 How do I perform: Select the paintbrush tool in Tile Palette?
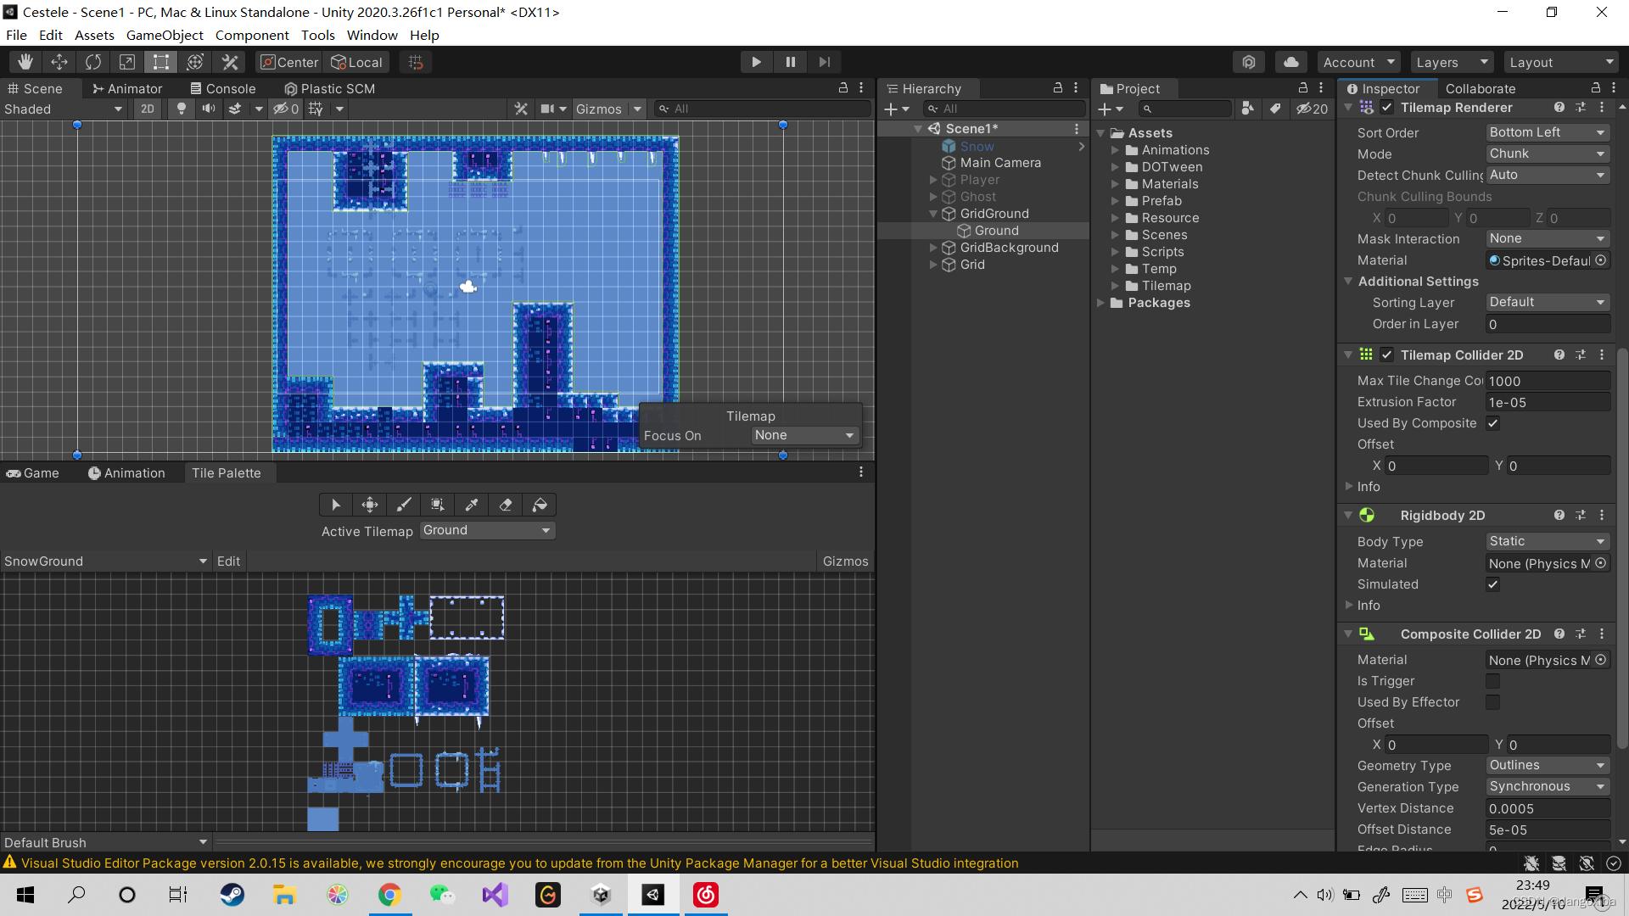tap(404, 505)
